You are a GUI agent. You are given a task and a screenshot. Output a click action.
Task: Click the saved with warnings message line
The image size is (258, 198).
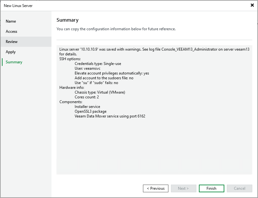point(154,49)
